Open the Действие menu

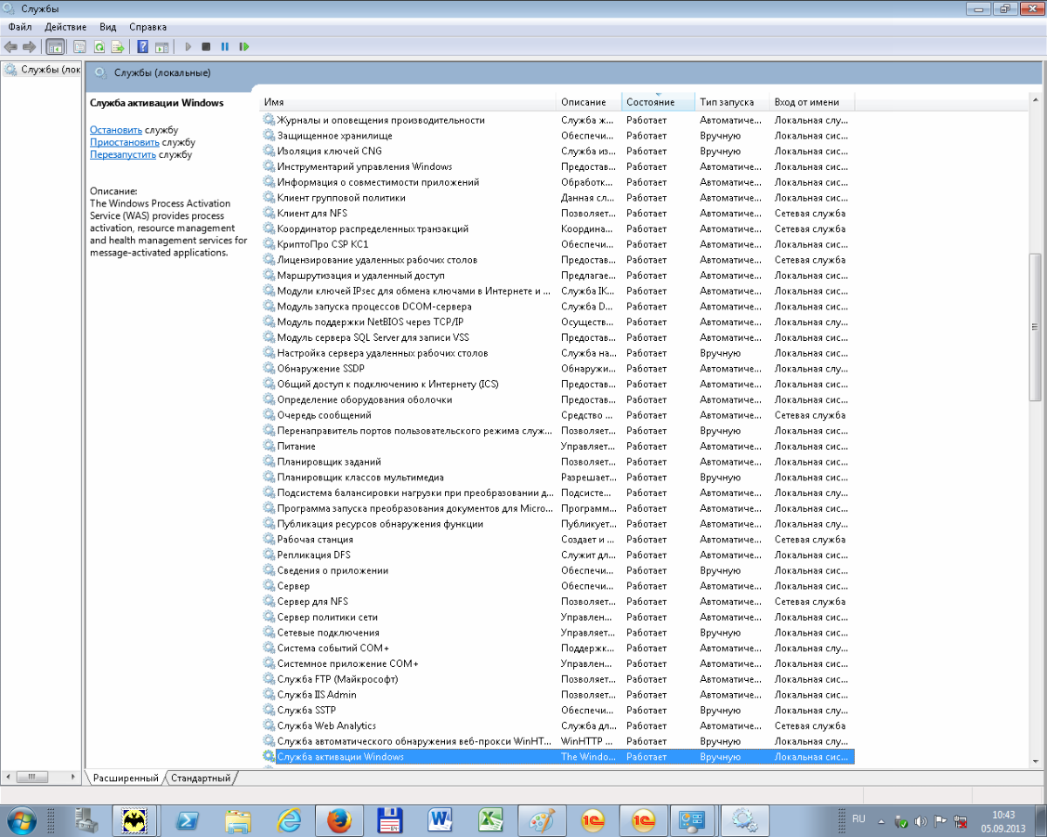click(x=65, y=27)
